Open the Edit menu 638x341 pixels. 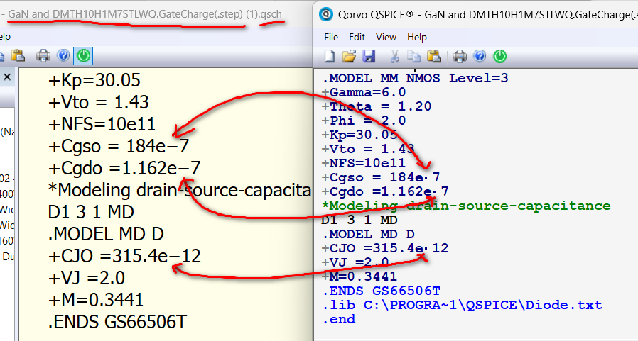tap(357, 37)
